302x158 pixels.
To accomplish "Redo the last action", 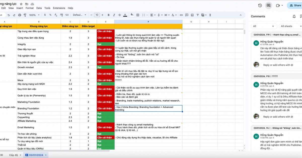I will pos(14,15).
